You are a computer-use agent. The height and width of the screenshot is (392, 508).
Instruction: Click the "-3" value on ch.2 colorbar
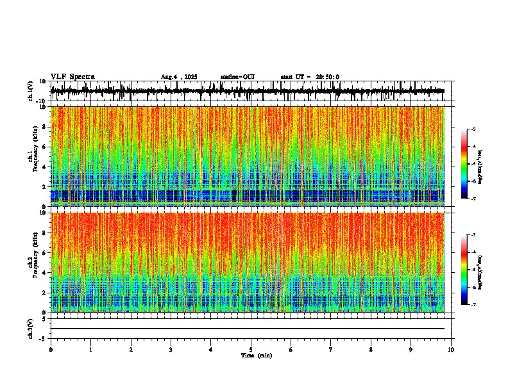coord(473,235)
